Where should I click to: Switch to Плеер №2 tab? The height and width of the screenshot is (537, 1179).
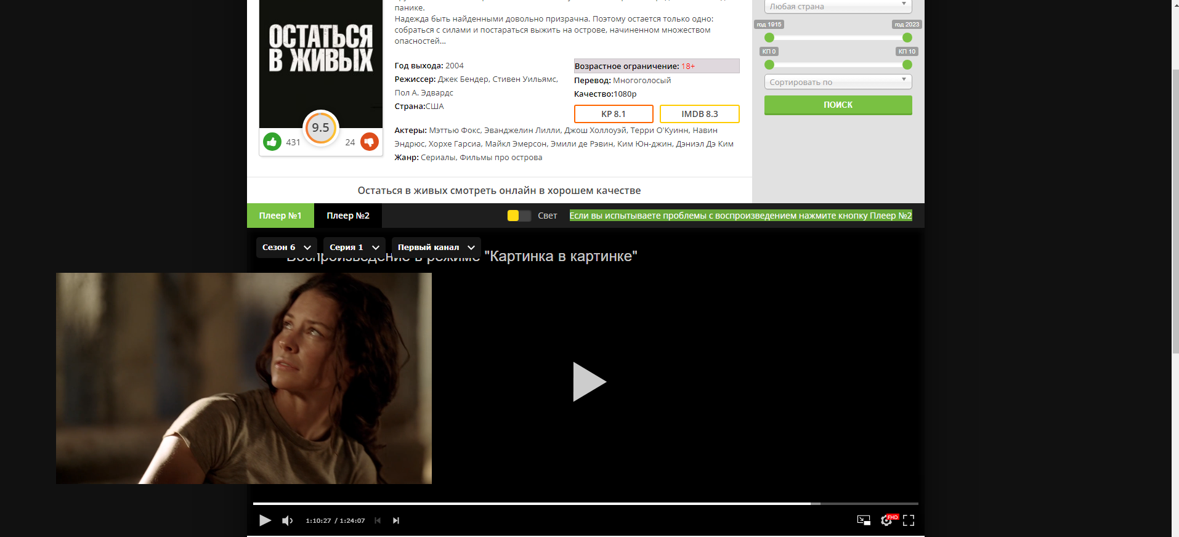tap(348, 216)
